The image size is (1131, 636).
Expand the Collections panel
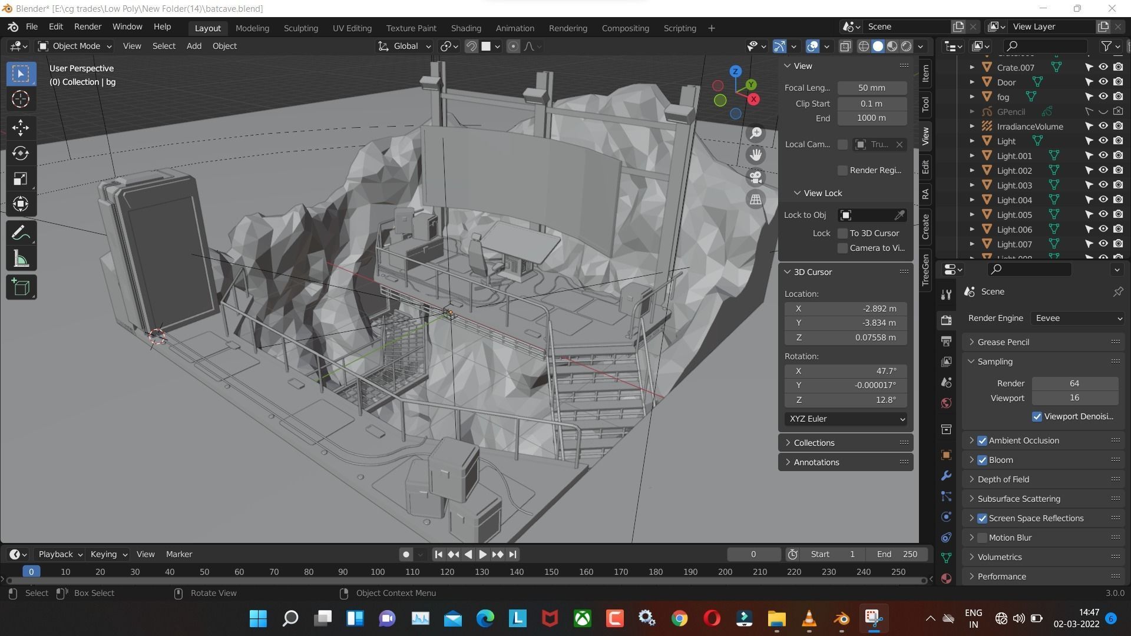(845, 443)
